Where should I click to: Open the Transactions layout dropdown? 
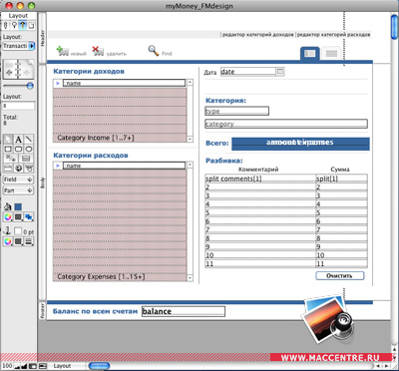(32, 46)
